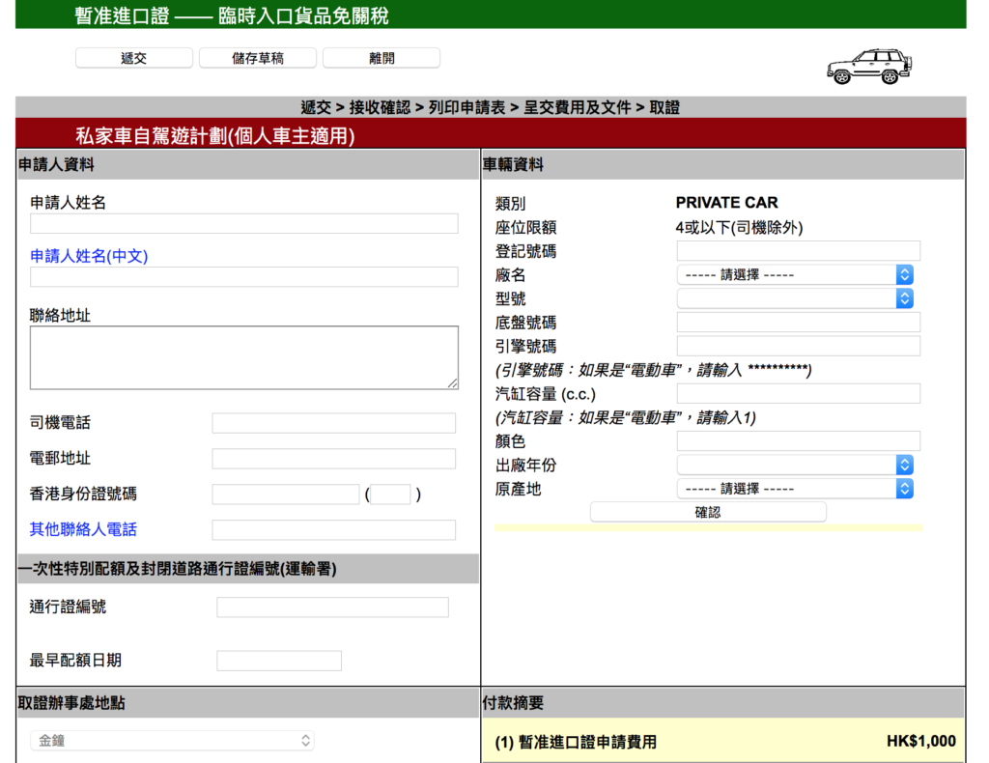Click the 申請人姓名 input field
This screenshot has height=763, width=989.
click(244, 224)
